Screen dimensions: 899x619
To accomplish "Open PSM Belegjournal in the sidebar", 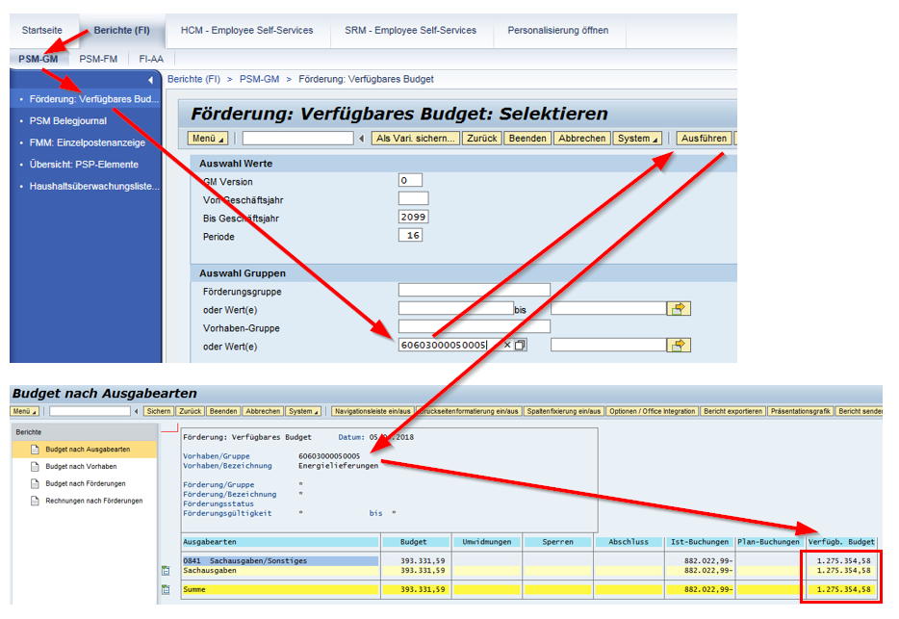I will (68, 121).
